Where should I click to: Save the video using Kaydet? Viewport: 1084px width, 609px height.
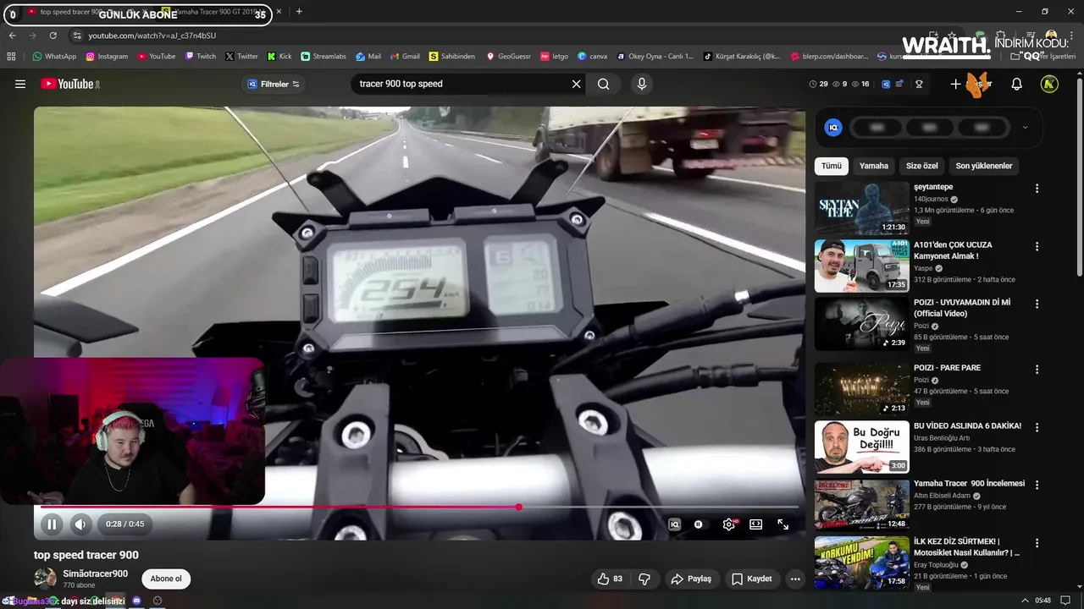752,579
